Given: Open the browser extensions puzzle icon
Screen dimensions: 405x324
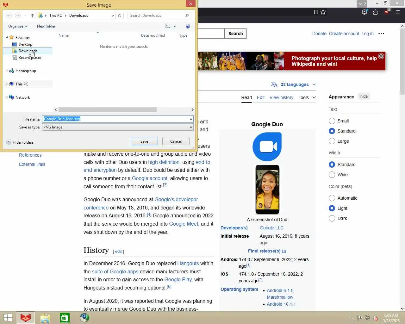Looking at the screenshot, I should coord(375,12).
